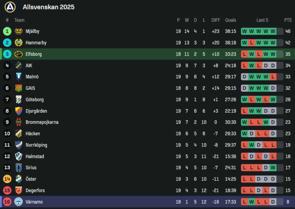Click Hammarby's green and yellow crest
The image size is (295, 209).
click(19, 43)
